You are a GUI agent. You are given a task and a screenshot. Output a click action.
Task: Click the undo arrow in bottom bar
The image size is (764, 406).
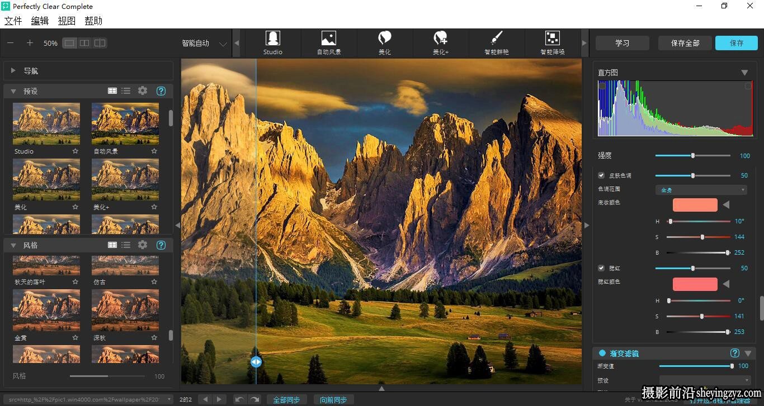pyautogui.click(x=239, y=399)
